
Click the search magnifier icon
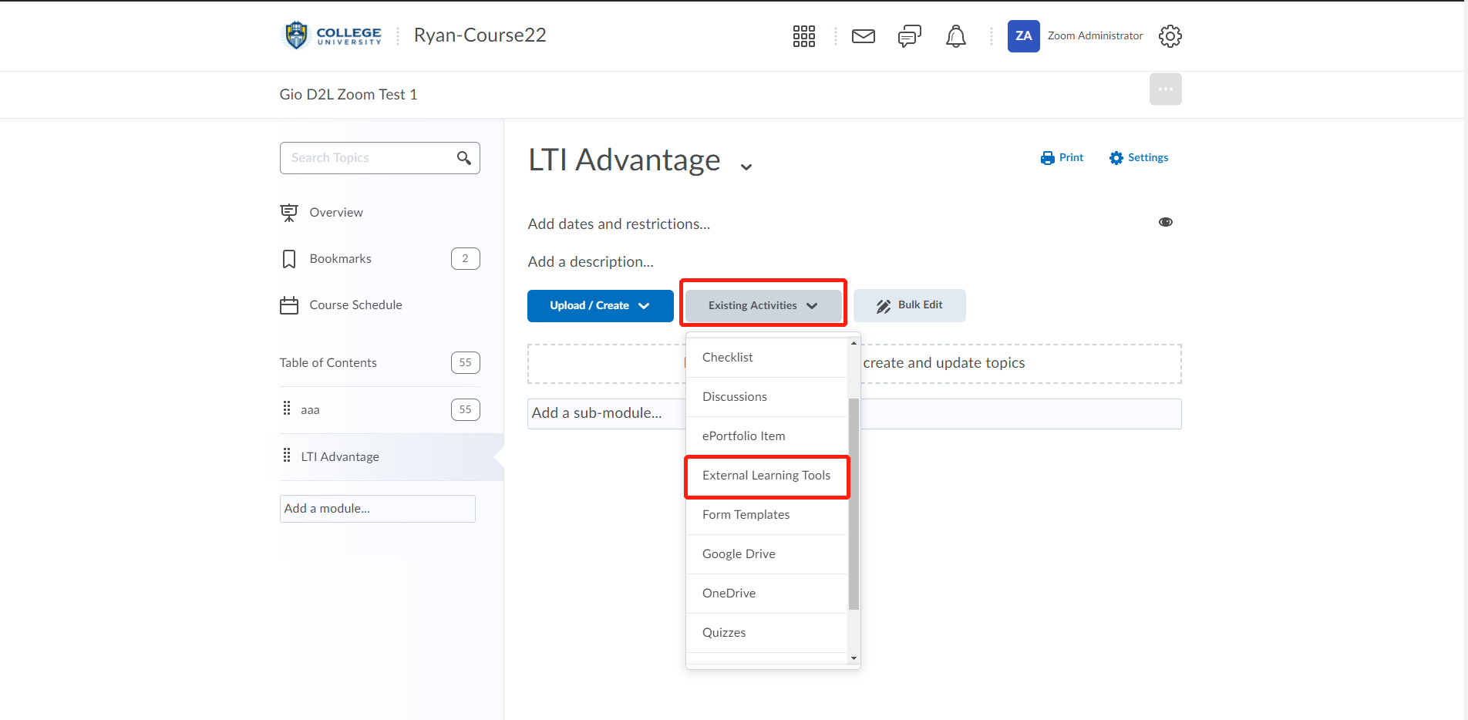coord(464,158)
